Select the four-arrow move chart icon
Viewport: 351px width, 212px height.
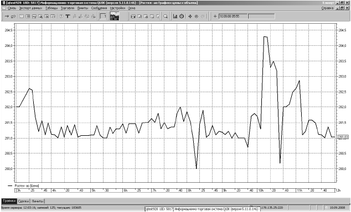pos(190,17)
